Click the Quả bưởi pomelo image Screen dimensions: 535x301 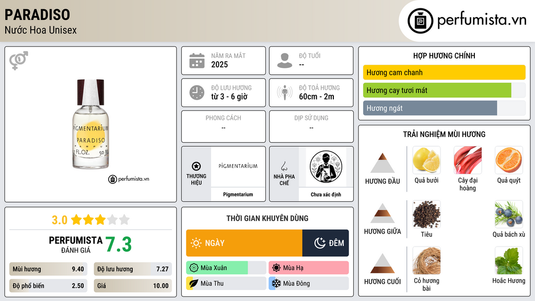click(426, 160)
